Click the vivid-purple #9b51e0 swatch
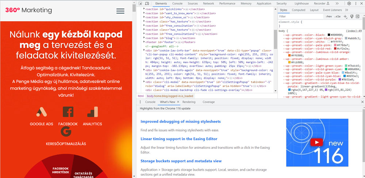Screen dimensions: 365x178 click(339, 80)
